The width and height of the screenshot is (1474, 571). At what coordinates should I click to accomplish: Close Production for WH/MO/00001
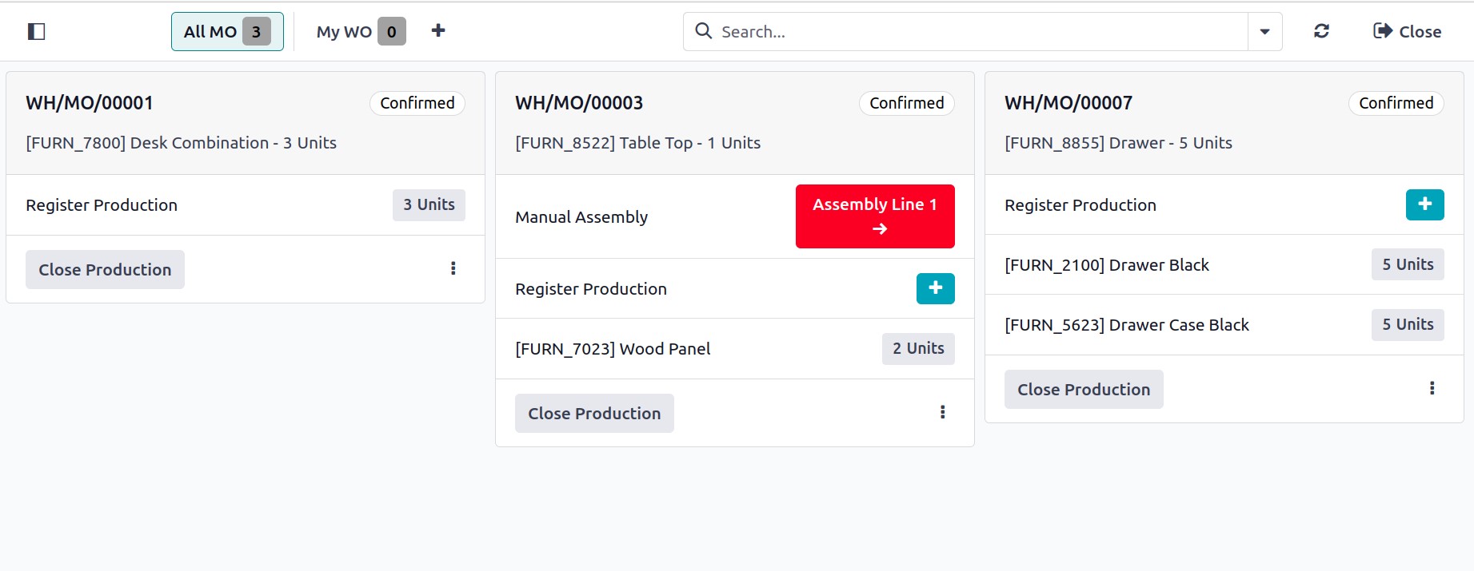[x=105, y=270]
